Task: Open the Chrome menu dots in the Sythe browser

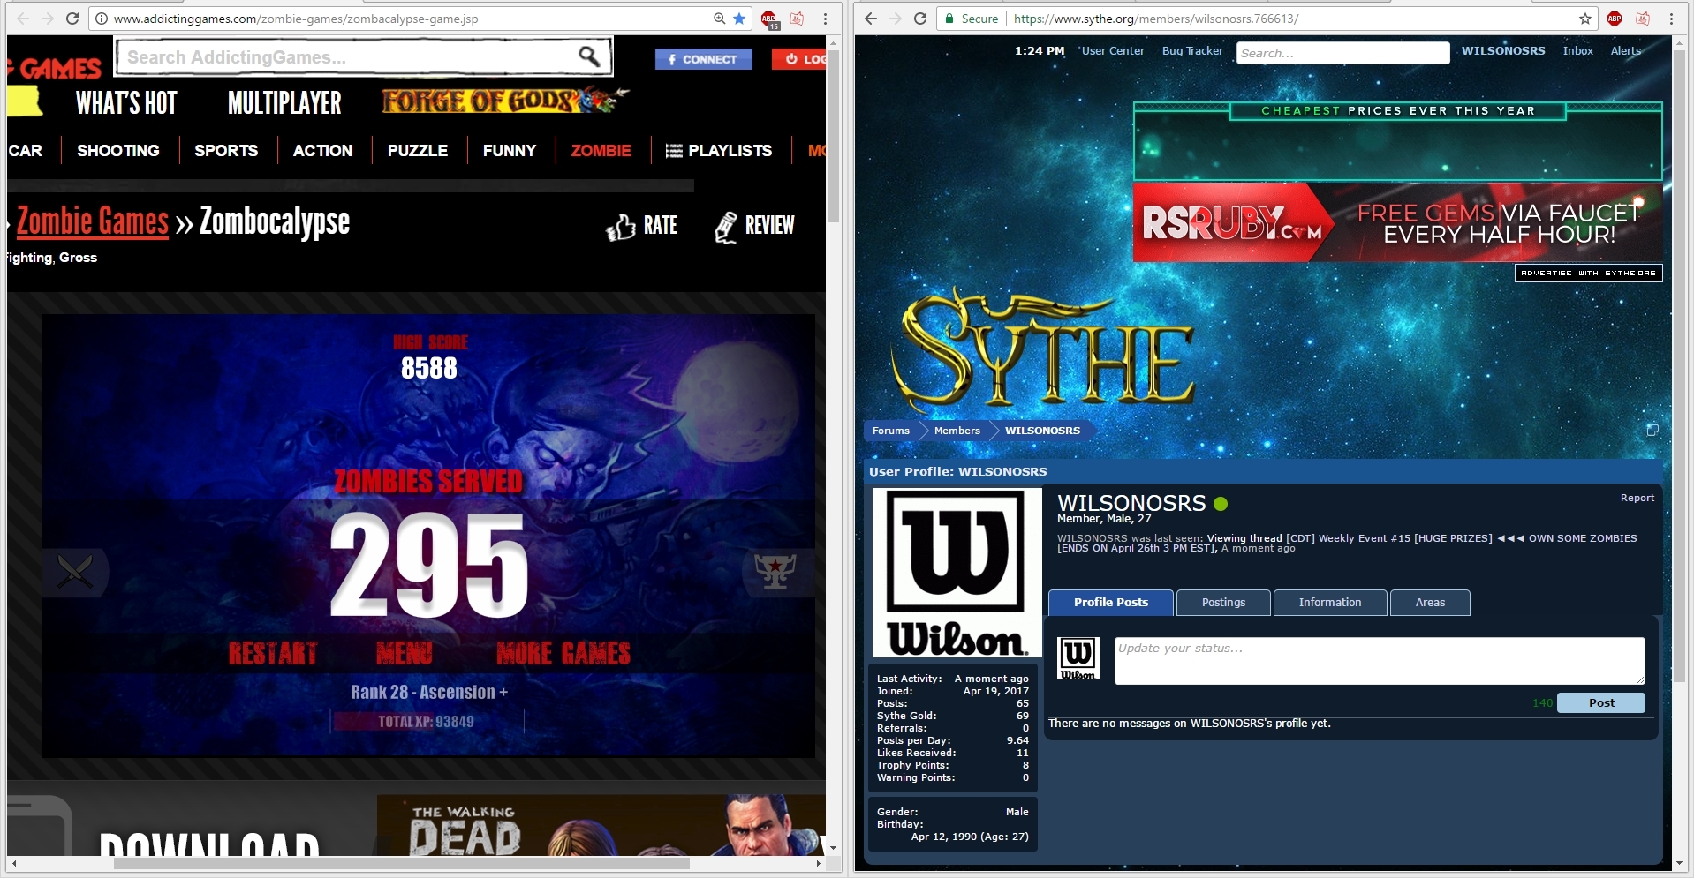Action: tap(1671, 19)
